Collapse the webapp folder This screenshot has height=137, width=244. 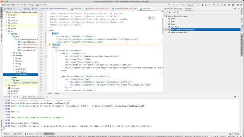click(11, 56)
